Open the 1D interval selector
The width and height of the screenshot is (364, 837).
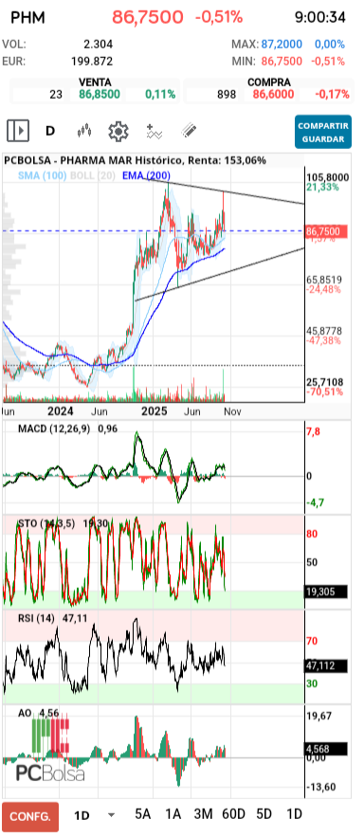point(82,815)
